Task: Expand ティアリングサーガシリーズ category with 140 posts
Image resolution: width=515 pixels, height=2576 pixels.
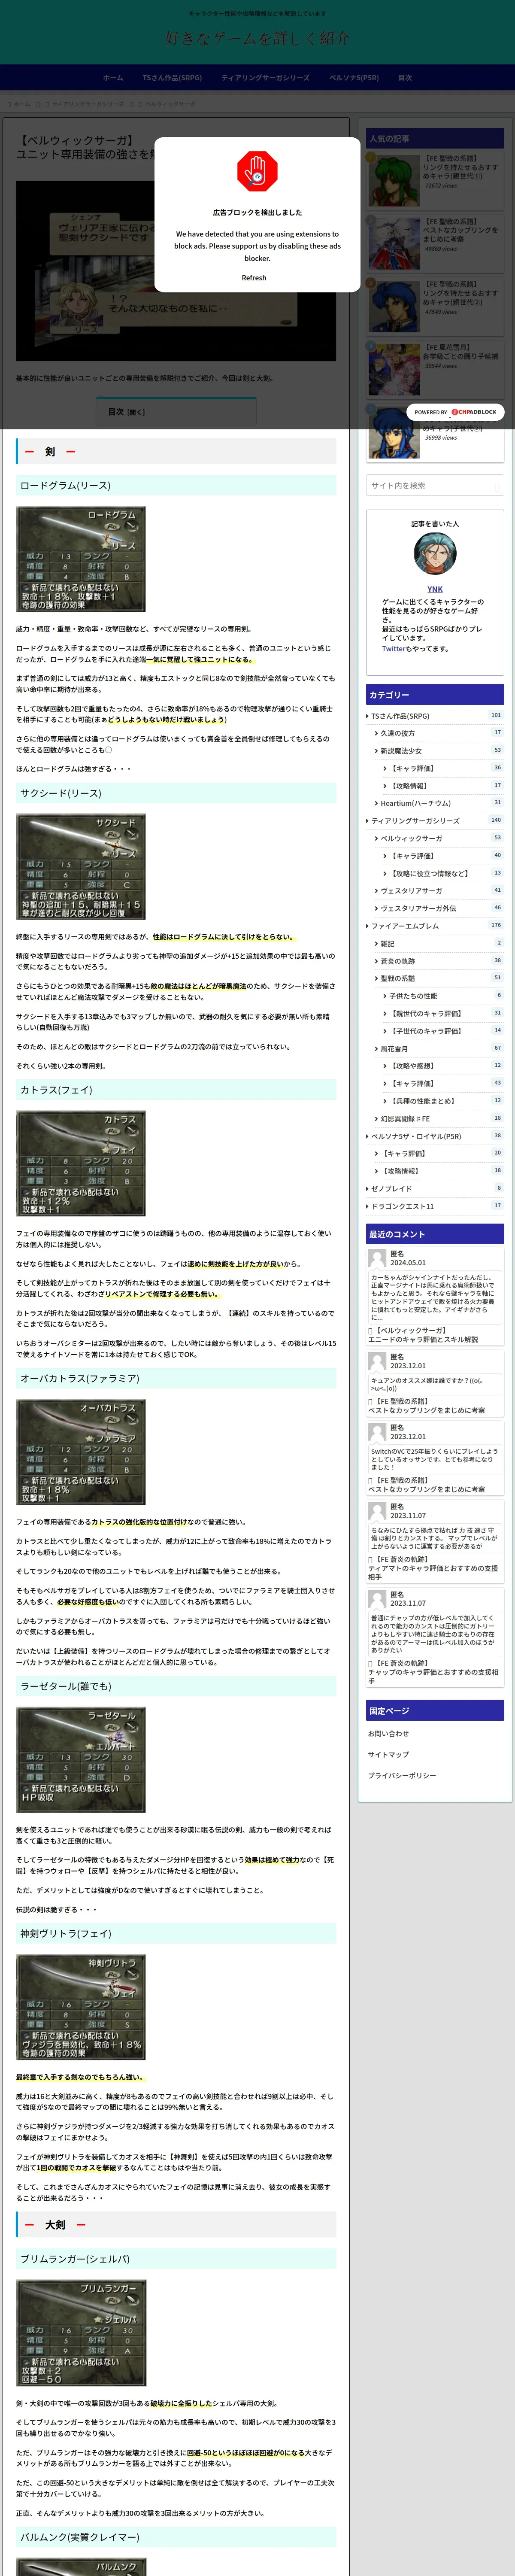Action: coord(435,821)
